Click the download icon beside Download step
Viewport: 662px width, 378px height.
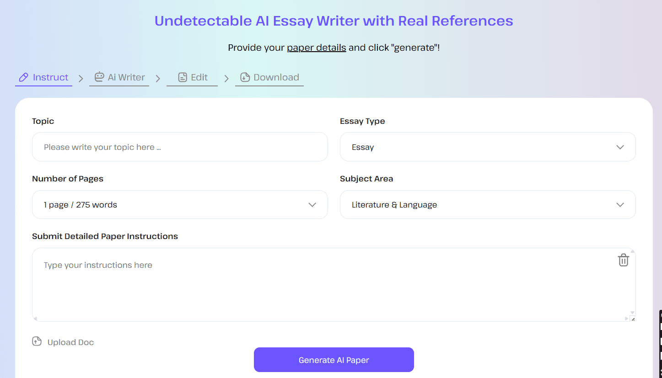(245, 77)
